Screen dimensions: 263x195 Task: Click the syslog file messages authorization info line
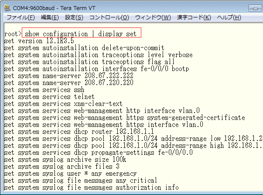pyautogui.click(x=91, y=188)
